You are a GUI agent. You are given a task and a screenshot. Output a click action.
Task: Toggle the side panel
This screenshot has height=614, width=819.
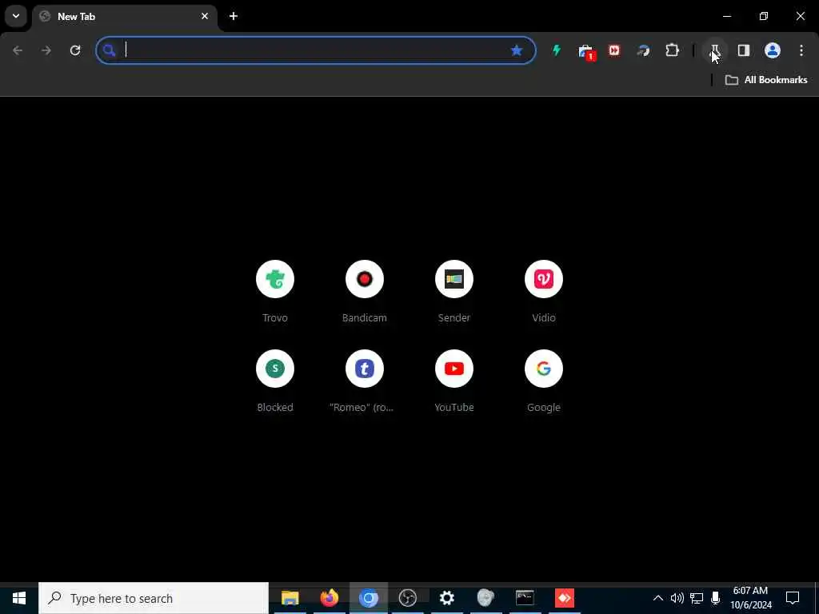744,50
